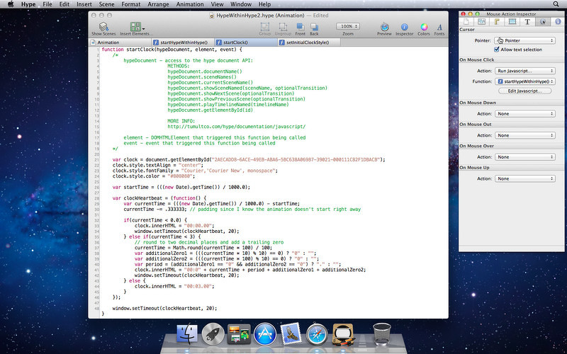Switch to the Animation tab
This screenshot has width=567, height=354.
coord(120,42)
